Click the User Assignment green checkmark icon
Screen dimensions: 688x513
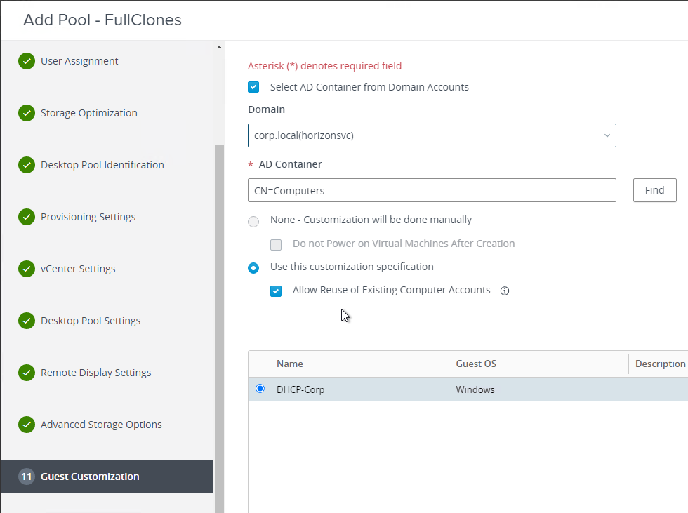27,61
